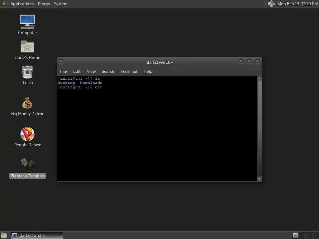
Task: Close the terminal window
Action: pyautogui.click(x=258, y=61)
